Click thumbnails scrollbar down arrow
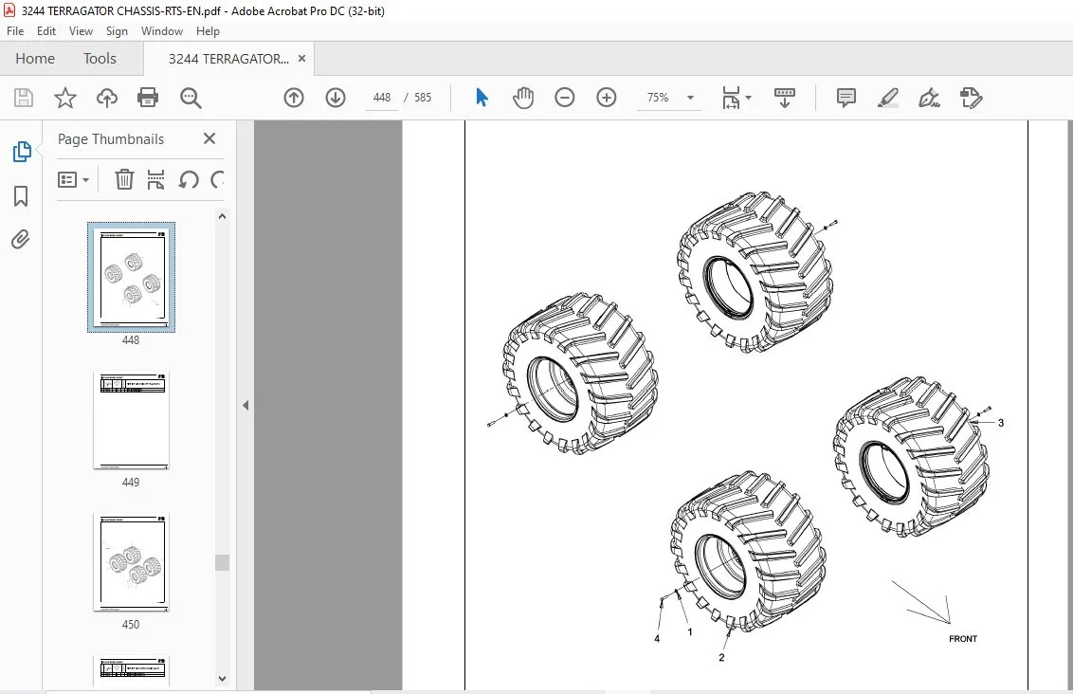Viewport: 1073px width, 694px height. (x=222, y=679)
